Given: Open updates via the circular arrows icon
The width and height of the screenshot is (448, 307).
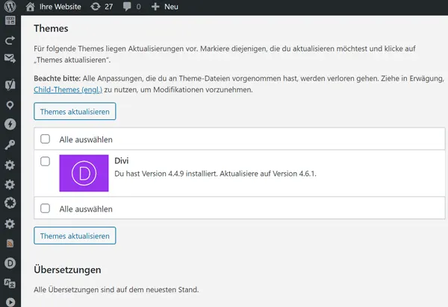Looking at the screenshot, I should tap(96, 7).
